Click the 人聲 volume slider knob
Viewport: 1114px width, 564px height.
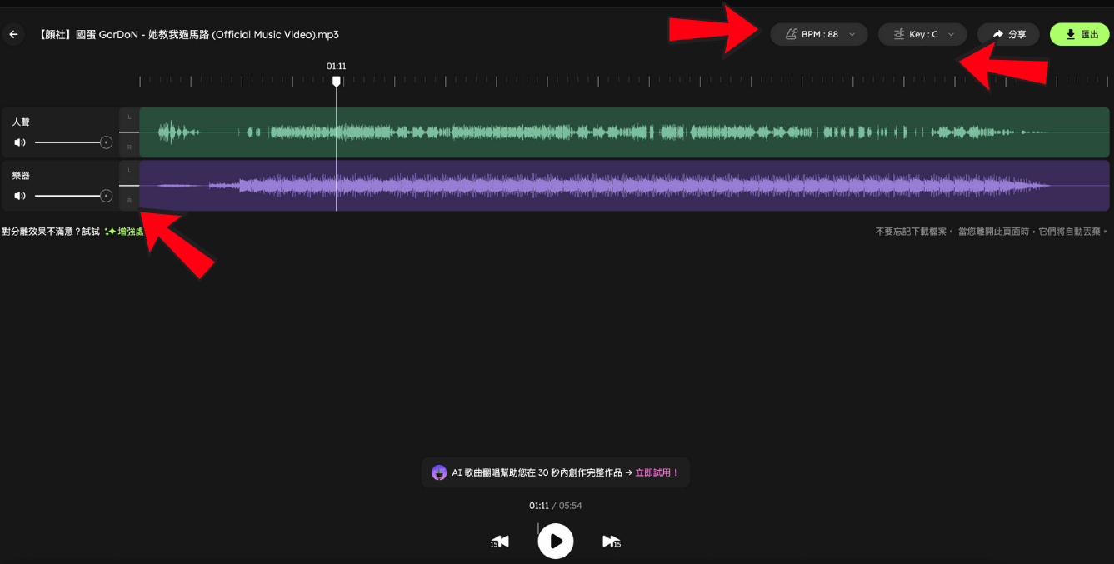click(x=106, y=142)
